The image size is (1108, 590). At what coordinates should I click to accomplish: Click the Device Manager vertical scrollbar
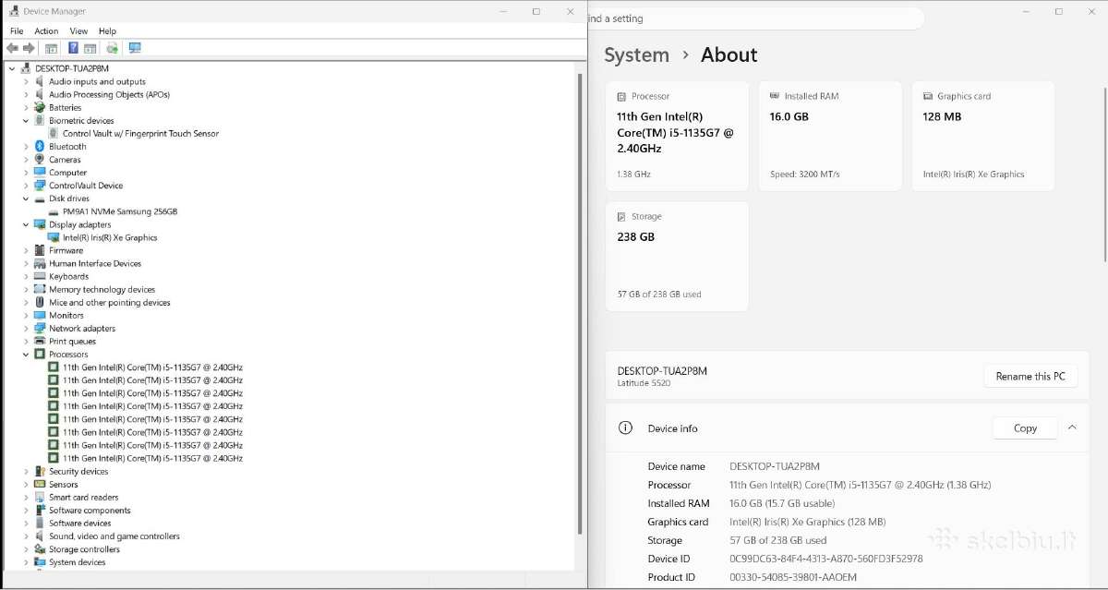click(x=581, y=305)
